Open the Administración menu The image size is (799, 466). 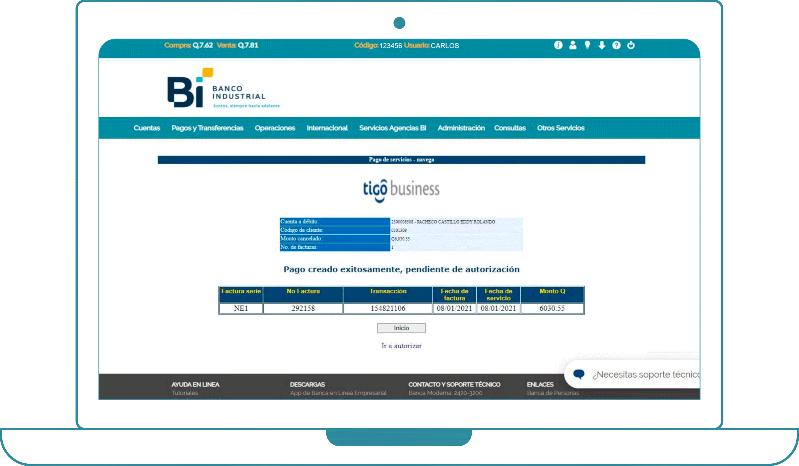(461, 128)
